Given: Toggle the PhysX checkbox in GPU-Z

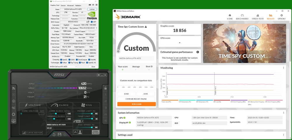Looking at the screenshot, I should click(x=80, y=63).
